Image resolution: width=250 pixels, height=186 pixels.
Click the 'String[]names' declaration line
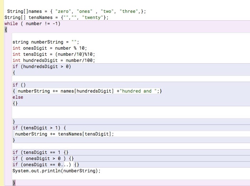pos(76,11)
